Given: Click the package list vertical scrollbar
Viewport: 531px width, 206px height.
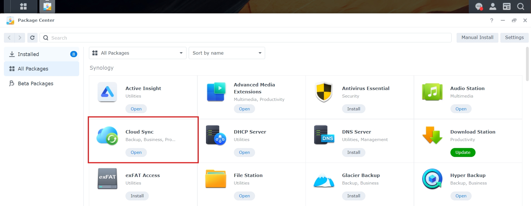Looking at the screenshot, I should pos(527,64).
